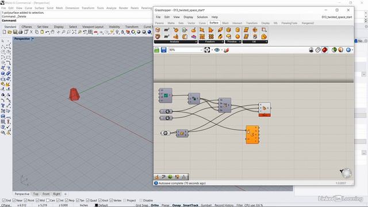Enable the Cen osnap checkbox
368x207 pixels.
[48, 201]
